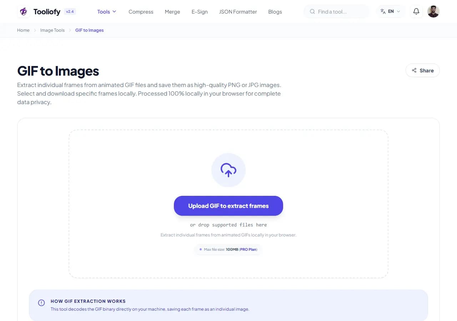This screenshot has height=321, width=457.
Task: Click 'Extract individual frames from animated GIFs locally' text
Action: [228, 235]
